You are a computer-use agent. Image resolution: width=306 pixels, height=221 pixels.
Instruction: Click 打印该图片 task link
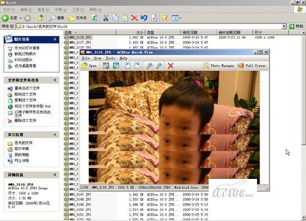(x=23, y=60)
